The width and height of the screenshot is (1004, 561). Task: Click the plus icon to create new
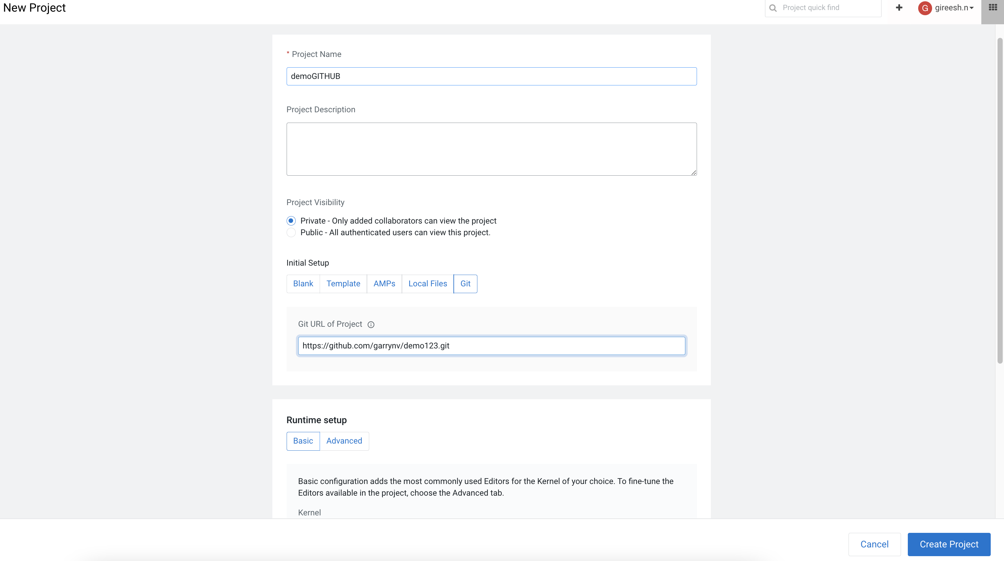(x=899, y=8)
